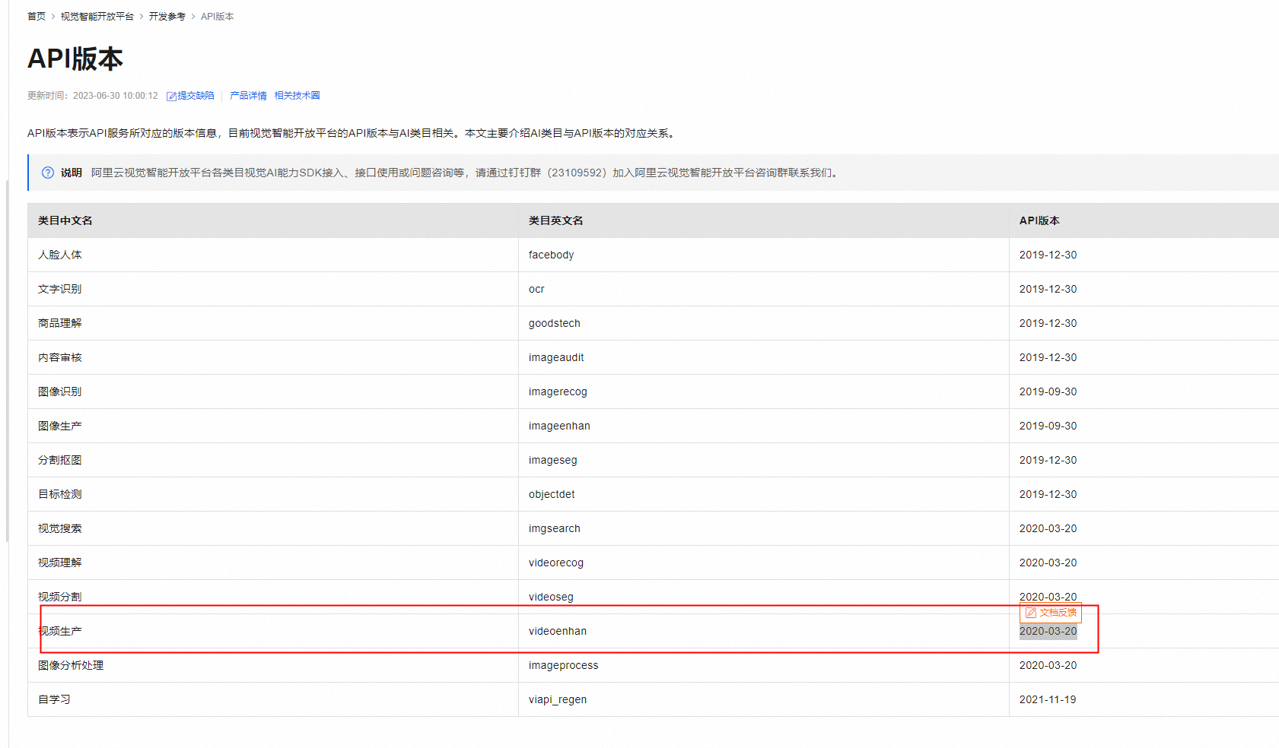
Task: Click the question-mark 说明 icon
Action: click(x=48, y=173)
